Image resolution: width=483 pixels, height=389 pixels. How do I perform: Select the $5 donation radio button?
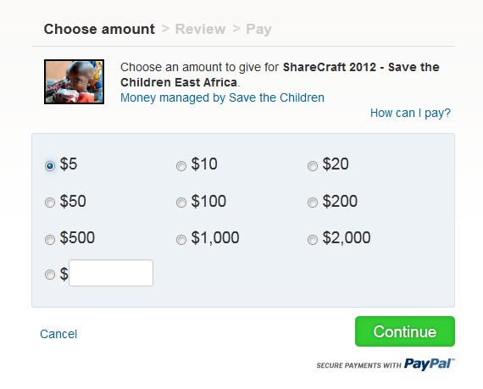click(50, 166)
